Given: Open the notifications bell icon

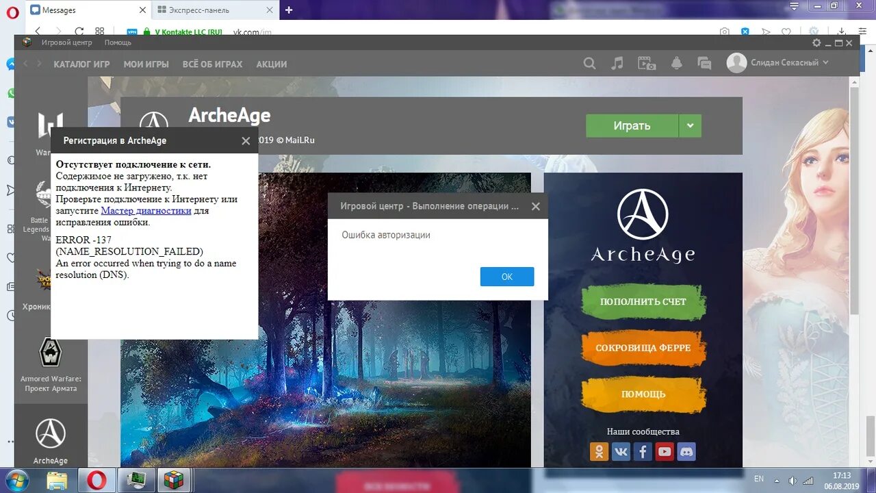Looking at the screenshot, I should click(677, 64).
